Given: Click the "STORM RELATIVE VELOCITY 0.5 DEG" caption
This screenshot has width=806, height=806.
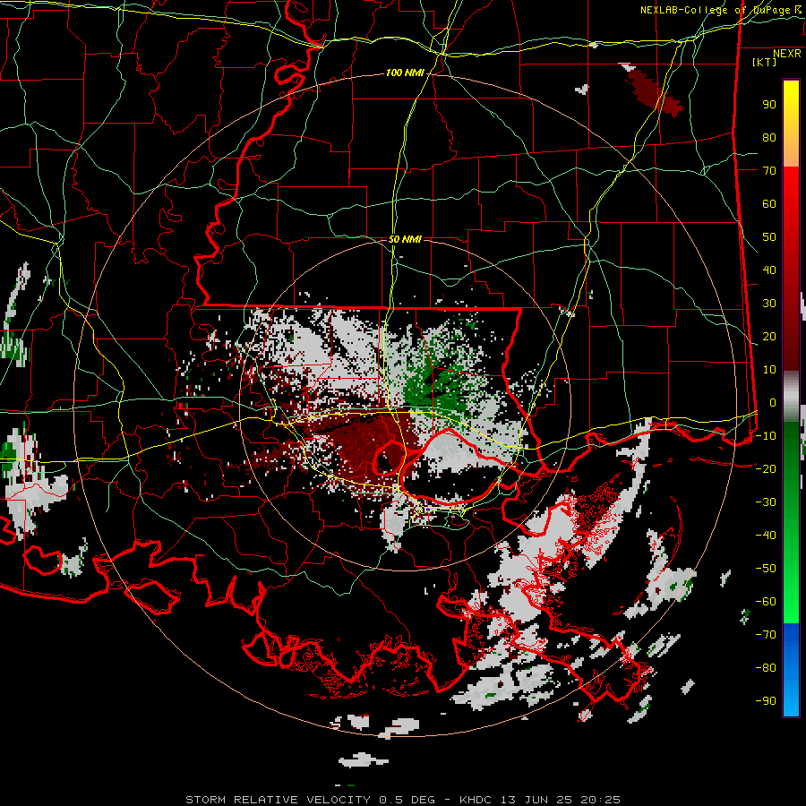Looking at the screenshot, I should (x=310, y=800).
